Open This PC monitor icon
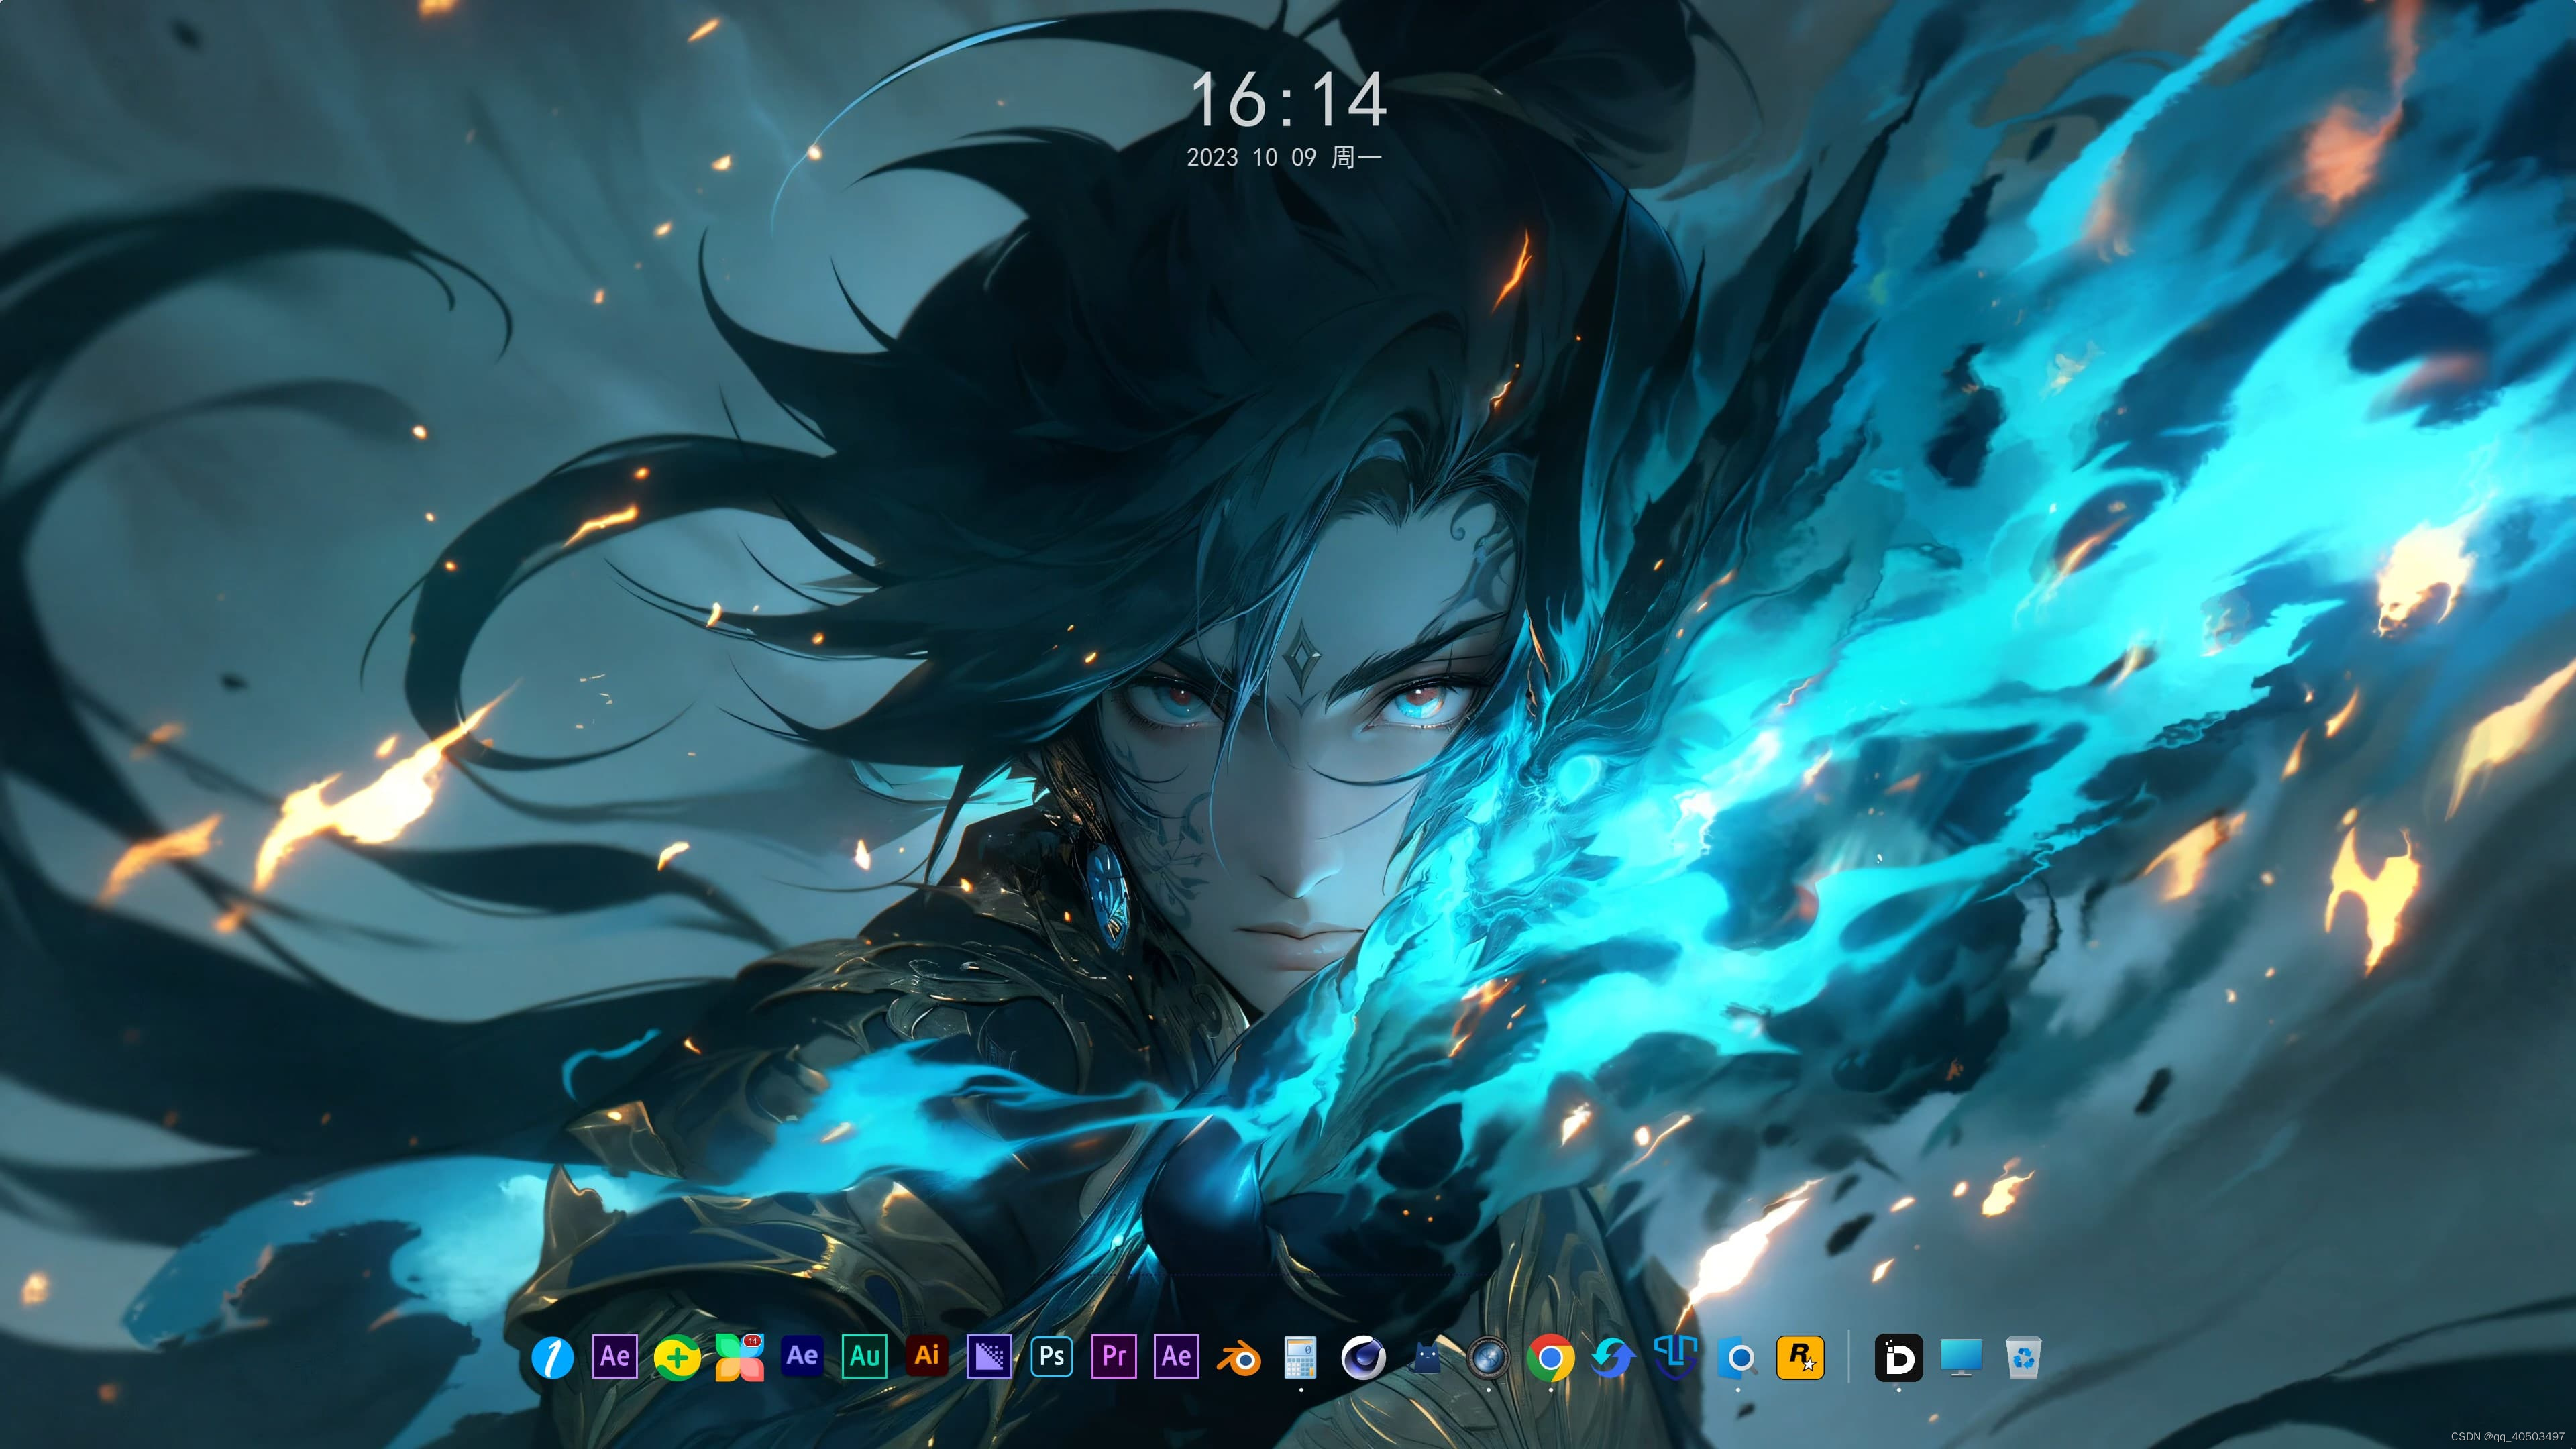The image size is (2576, 1449). pos(1961,1357)
